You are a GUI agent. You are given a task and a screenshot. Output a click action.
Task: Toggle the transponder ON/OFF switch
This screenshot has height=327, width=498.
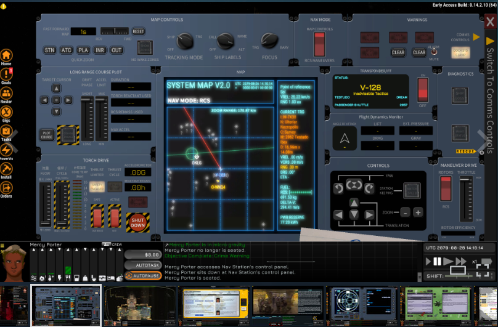tap(423, 89)
